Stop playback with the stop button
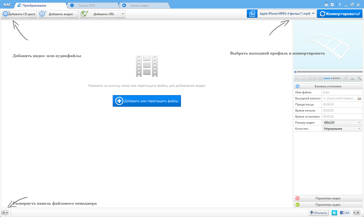 [304, 78]
